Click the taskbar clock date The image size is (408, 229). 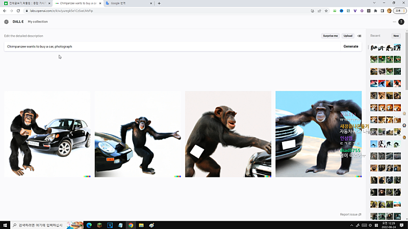[x=389, y=225]
